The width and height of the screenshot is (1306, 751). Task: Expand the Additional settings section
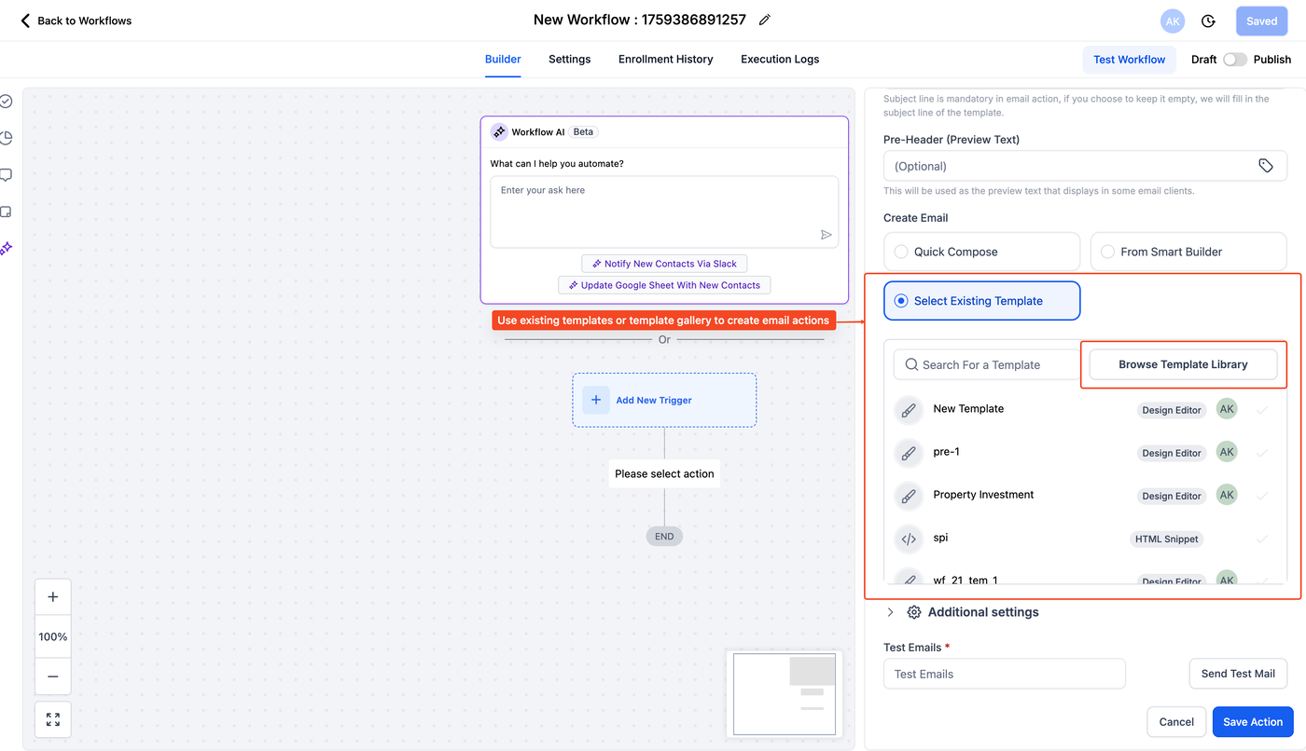click(x=890, y=612)
